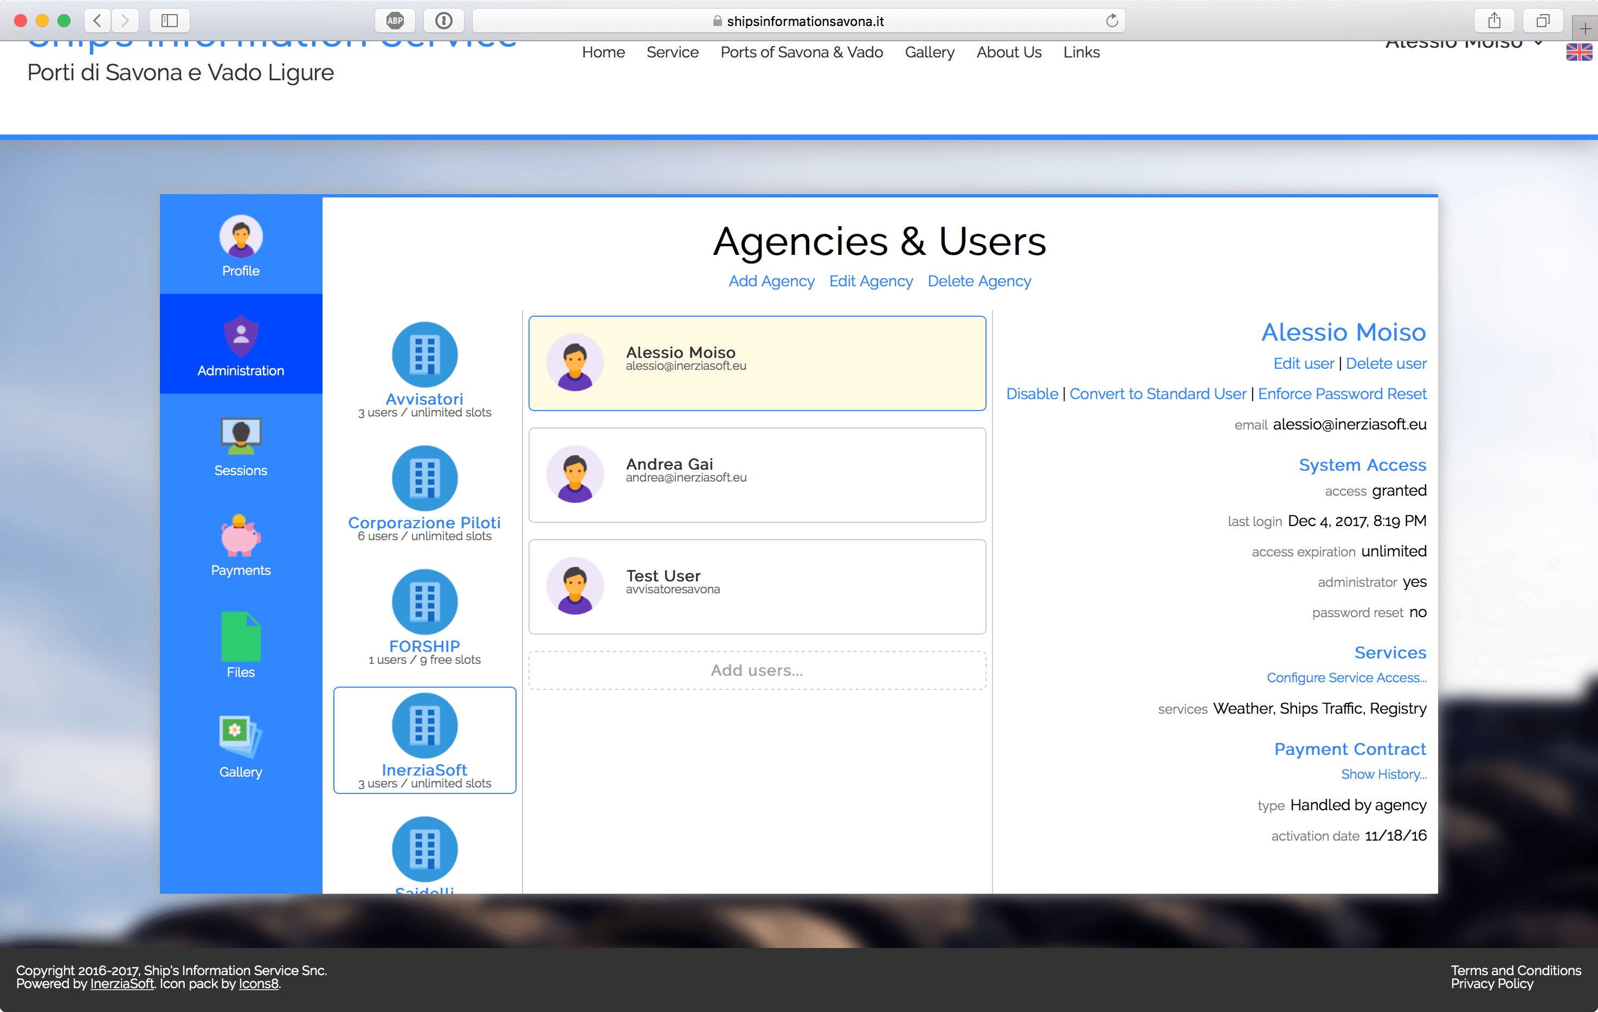The image size is (1598, 1012).
Task: Open the Profile section in the sidebar
Action: (x=240, y=246)
